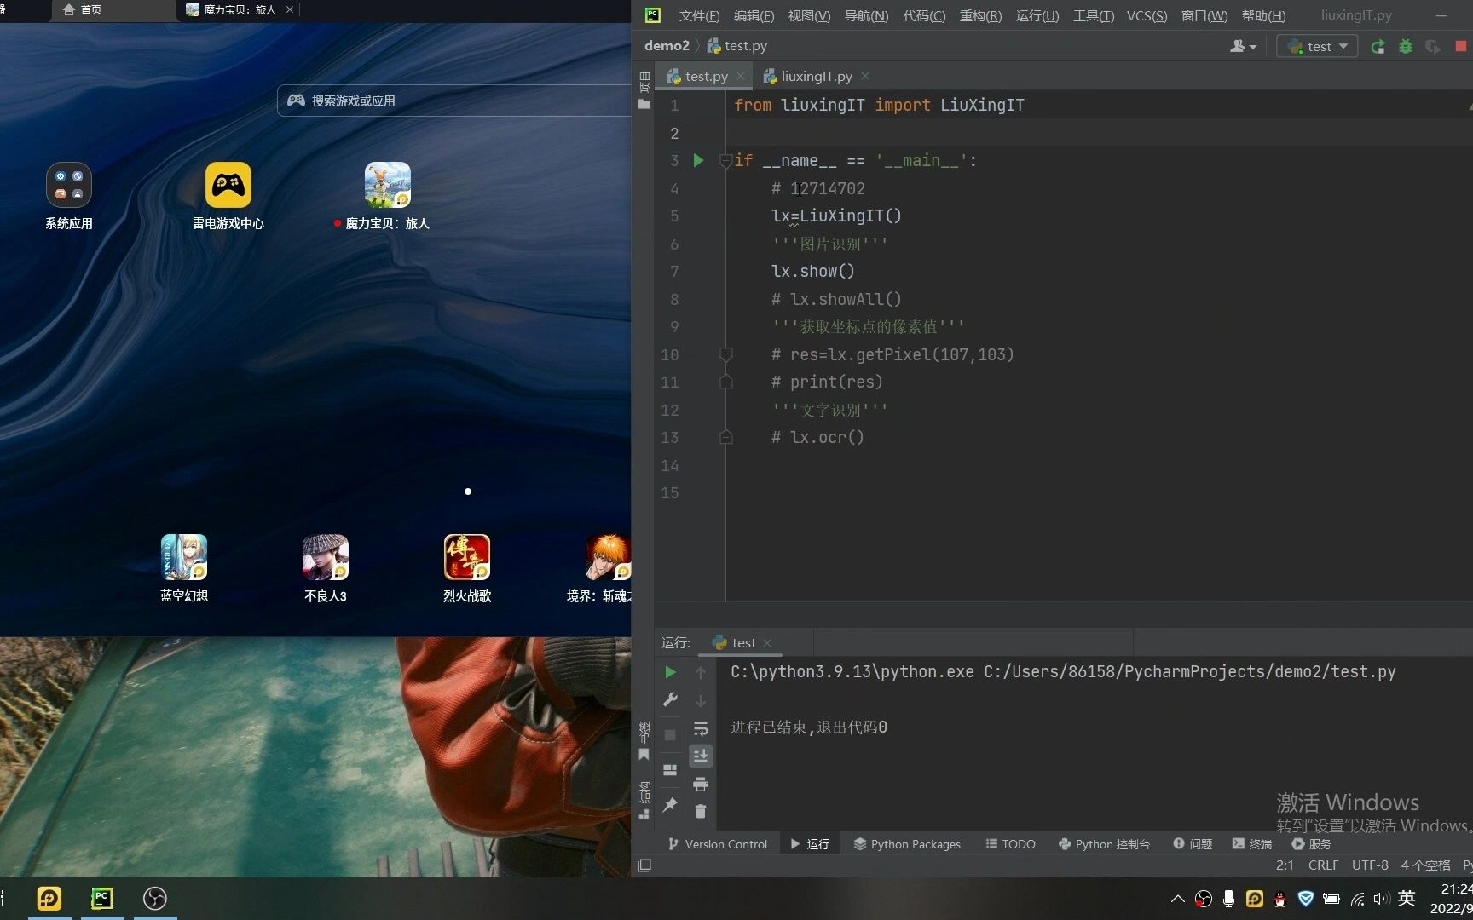The height and width of the screenshot is (920, 1473).
Task: Click the up arrow in Run panel
Action: [x=701, y=673]
